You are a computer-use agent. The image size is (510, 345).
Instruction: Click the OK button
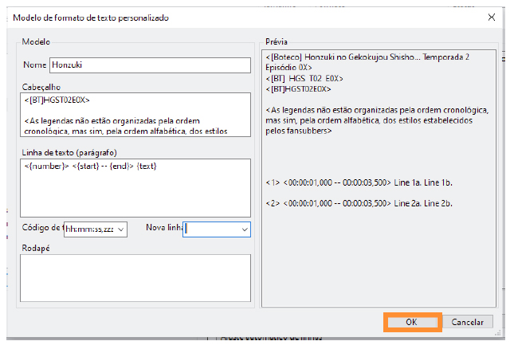tap(411, 322)
